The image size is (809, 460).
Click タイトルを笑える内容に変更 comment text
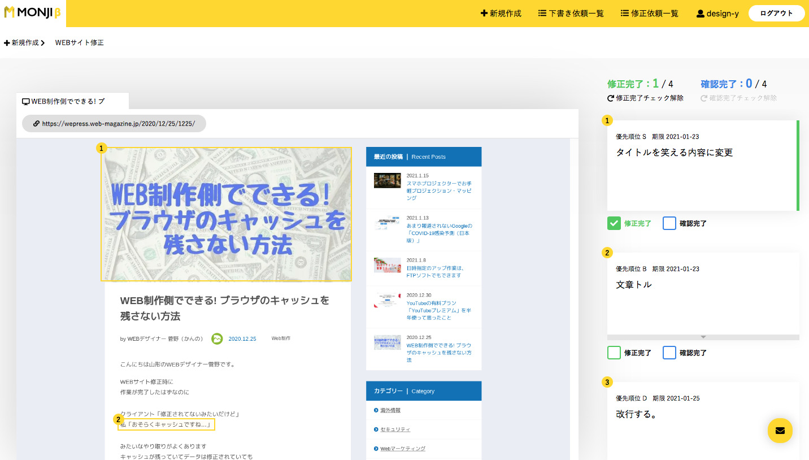coord(674,153)
